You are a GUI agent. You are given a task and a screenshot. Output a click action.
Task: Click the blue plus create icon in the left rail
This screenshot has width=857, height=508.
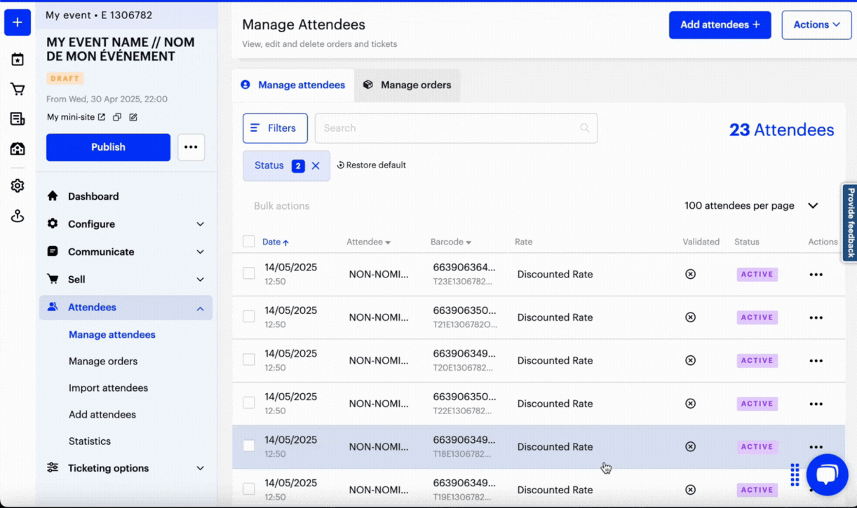point(18,22)
